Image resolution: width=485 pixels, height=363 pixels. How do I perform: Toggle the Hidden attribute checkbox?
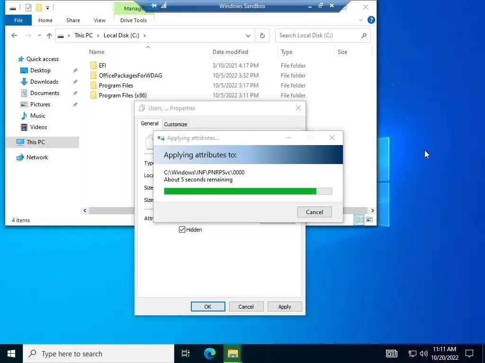coord(182,230)
